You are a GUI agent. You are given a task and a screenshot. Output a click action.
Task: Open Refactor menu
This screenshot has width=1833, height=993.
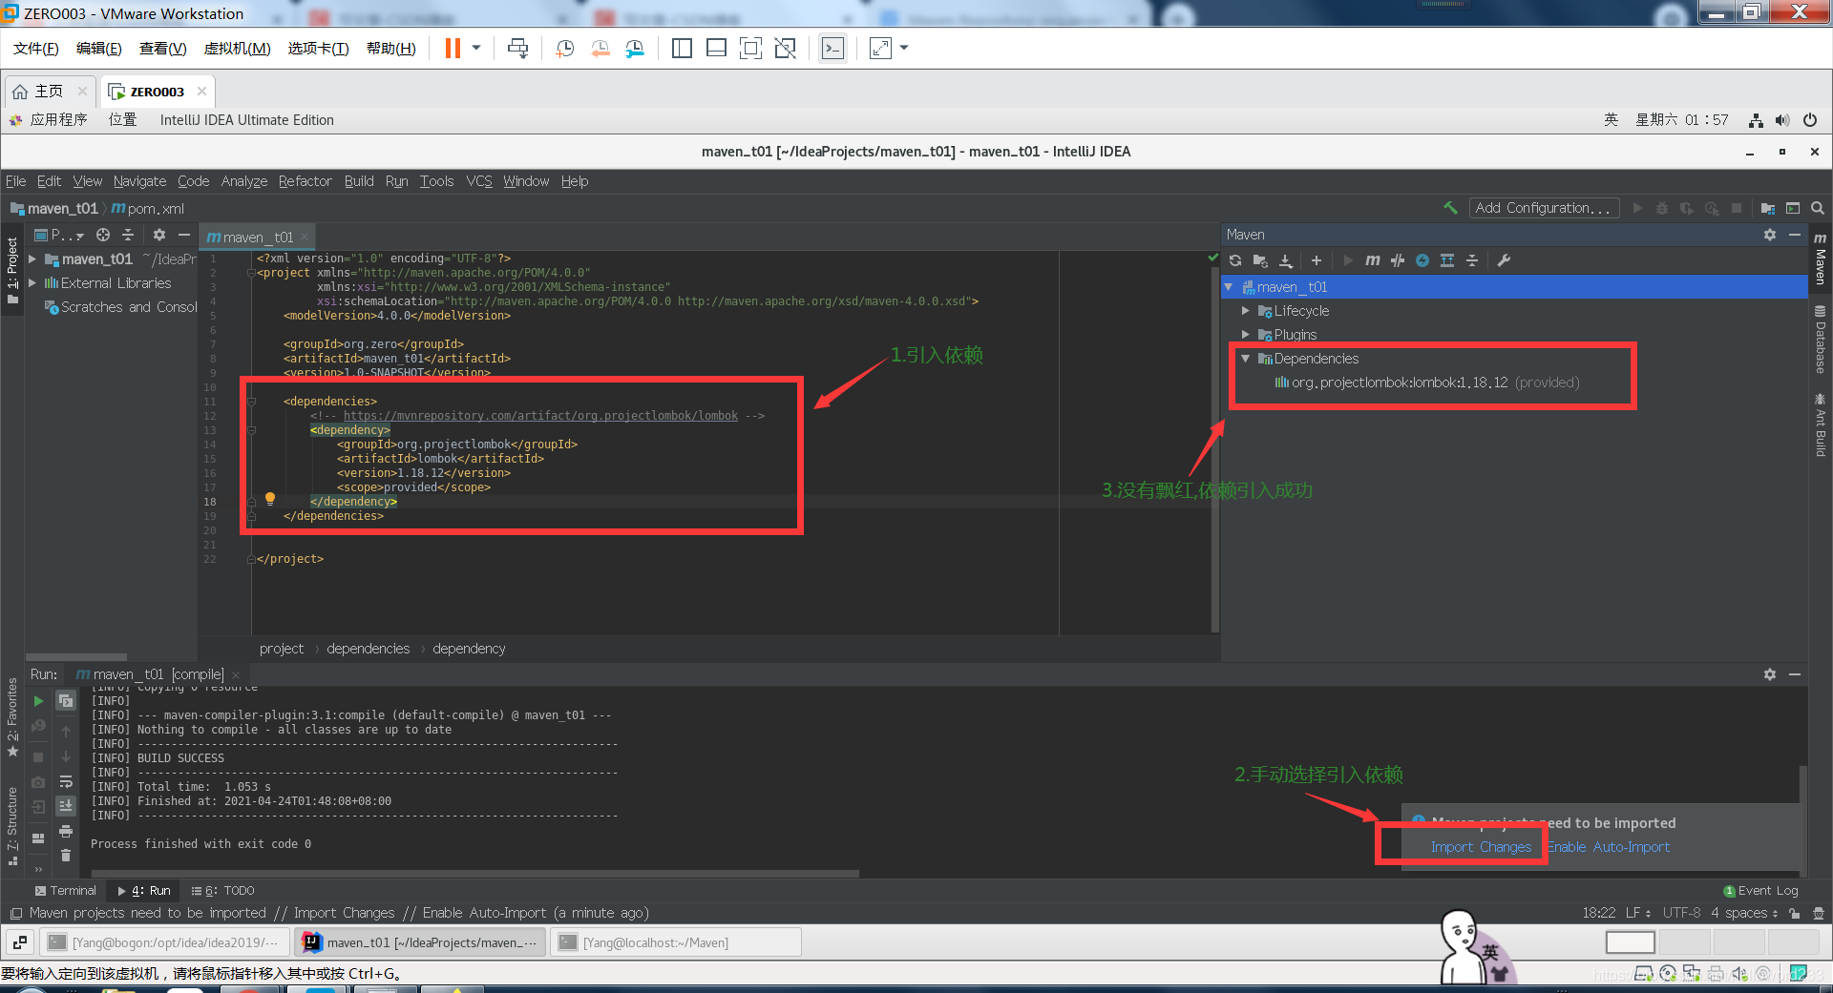[x=305, y=181]
